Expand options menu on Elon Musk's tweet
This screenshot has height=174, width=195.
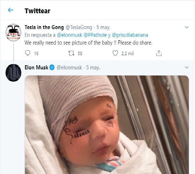186,67
